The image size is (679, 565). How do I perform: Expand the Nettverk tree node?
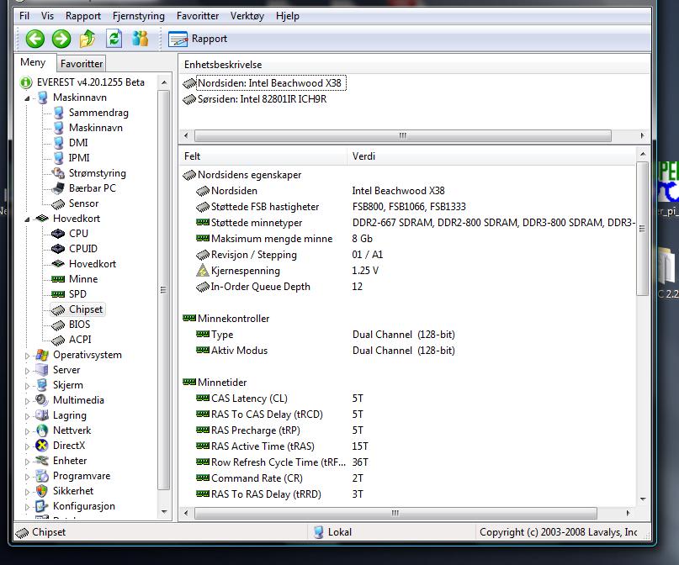coord(27,431)
